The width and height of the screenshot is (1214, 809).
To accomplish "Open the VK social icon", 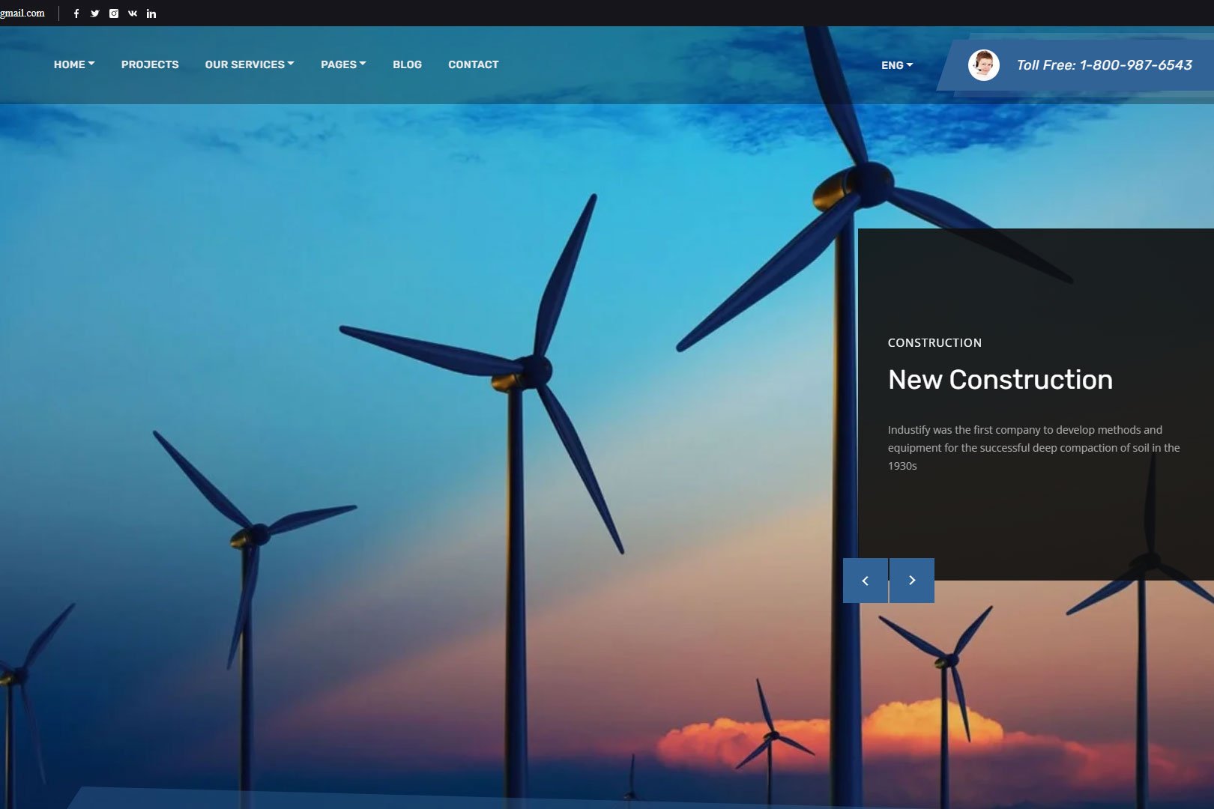I will pos(133,13).
